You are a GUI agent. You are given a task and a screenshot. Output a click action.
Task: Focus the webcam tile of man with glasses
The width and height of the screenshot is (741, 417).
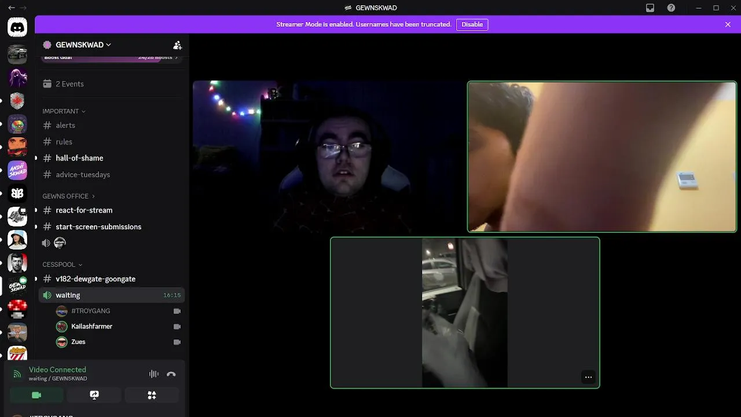click(328, 156)
